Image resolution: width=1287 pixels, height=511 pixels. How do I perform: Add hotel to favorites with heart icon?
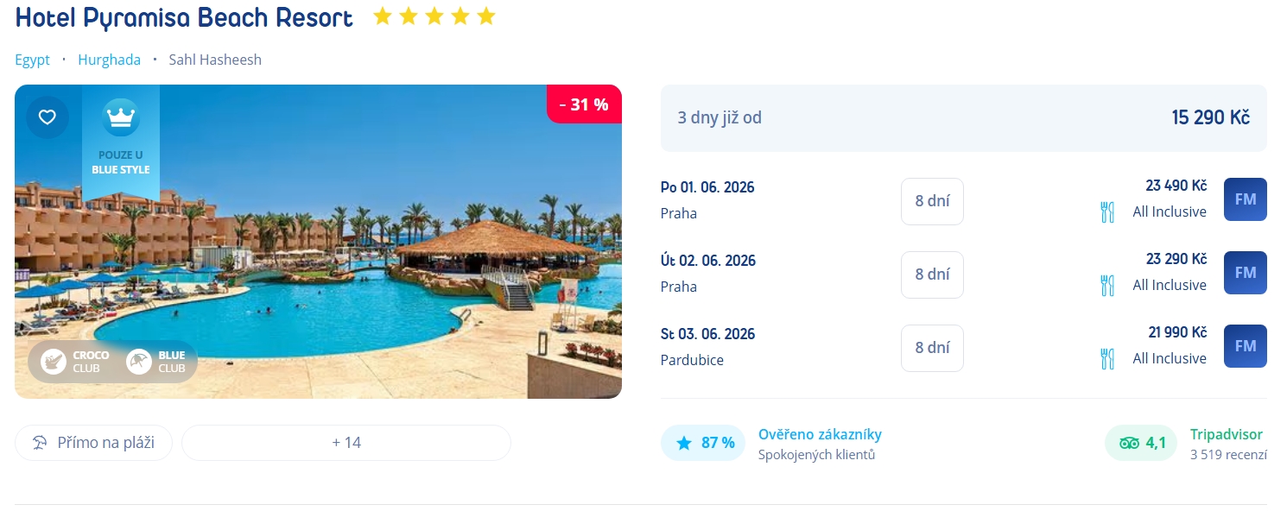click(47, 117)
